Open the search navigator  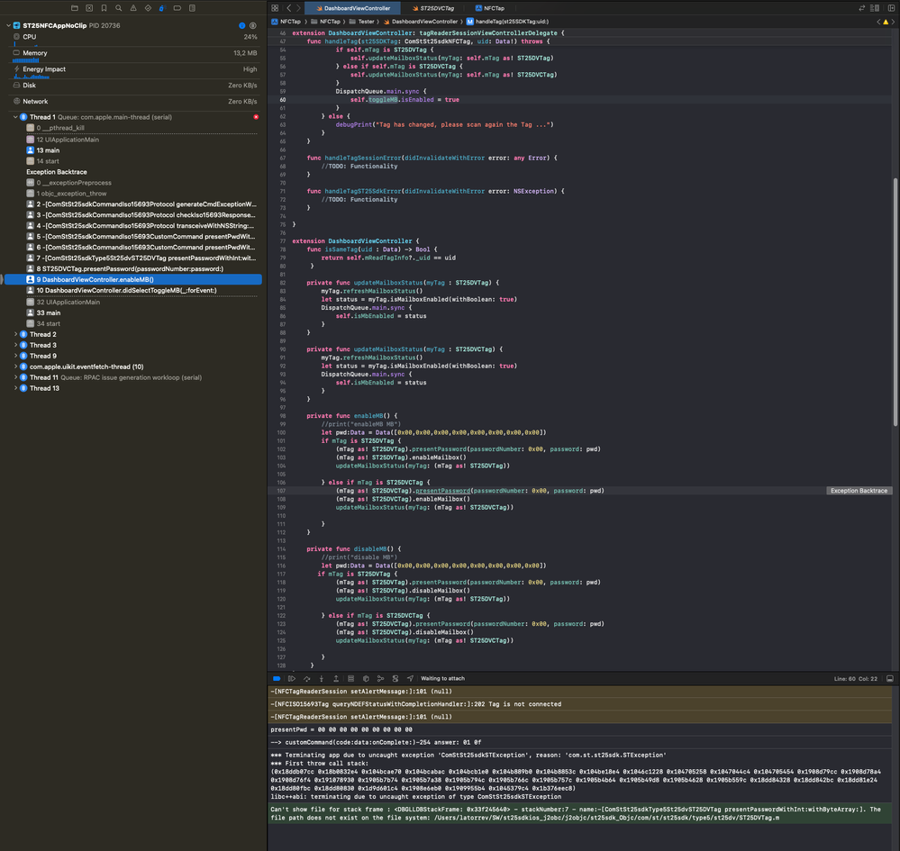[118, 7]
